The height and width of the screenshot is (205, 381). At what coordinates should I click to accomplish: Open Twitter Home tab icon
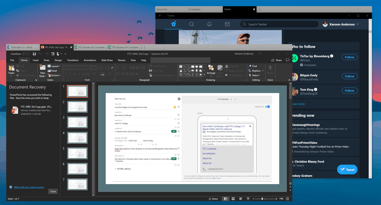pos(174,24)
